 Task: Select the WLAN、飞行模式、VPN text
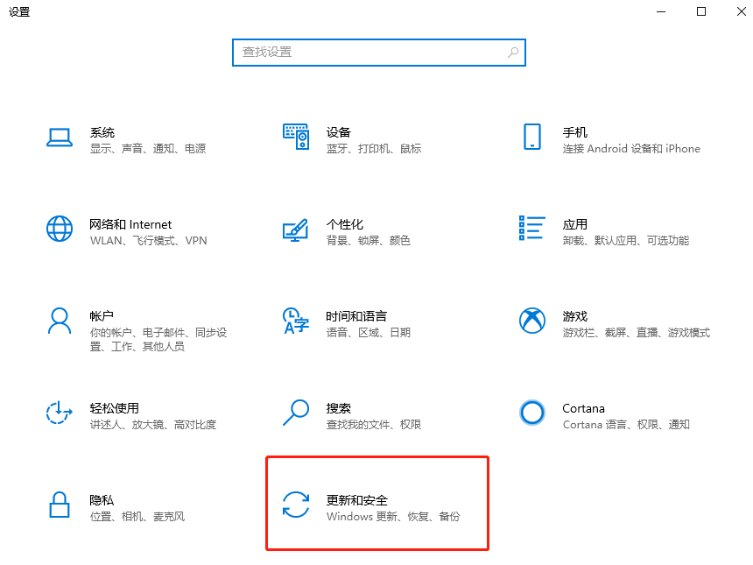coord(147,241)
